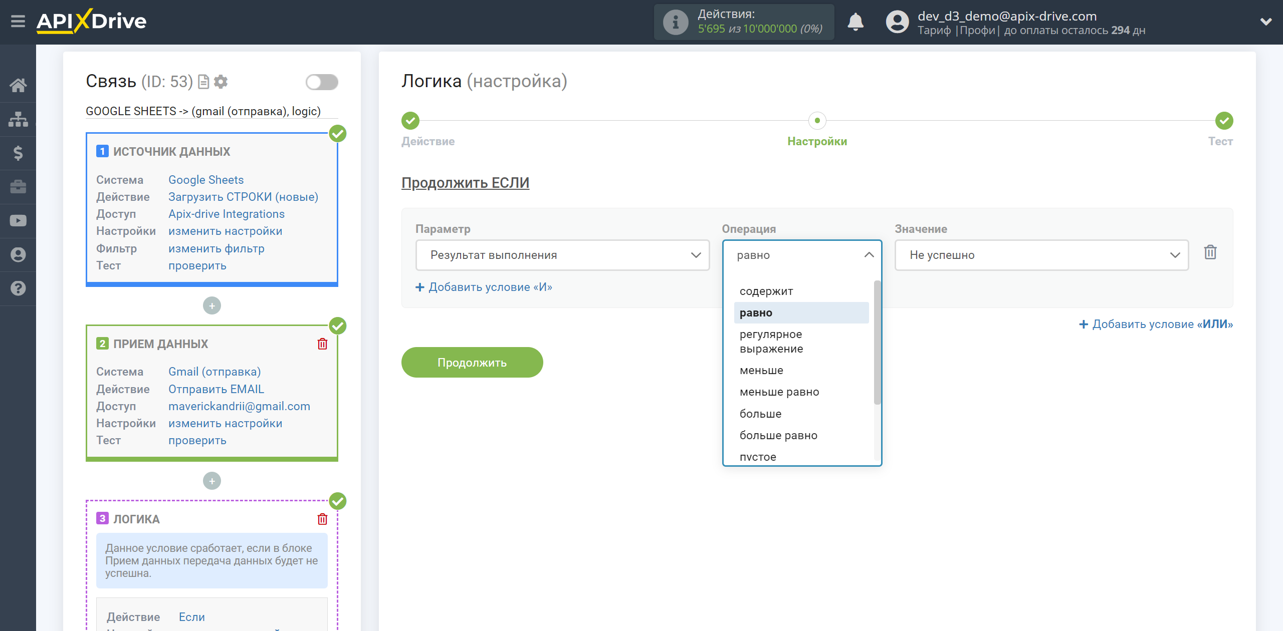Click Добавить условие «И»
The image size is (1283, 631).
pos(484,287)
